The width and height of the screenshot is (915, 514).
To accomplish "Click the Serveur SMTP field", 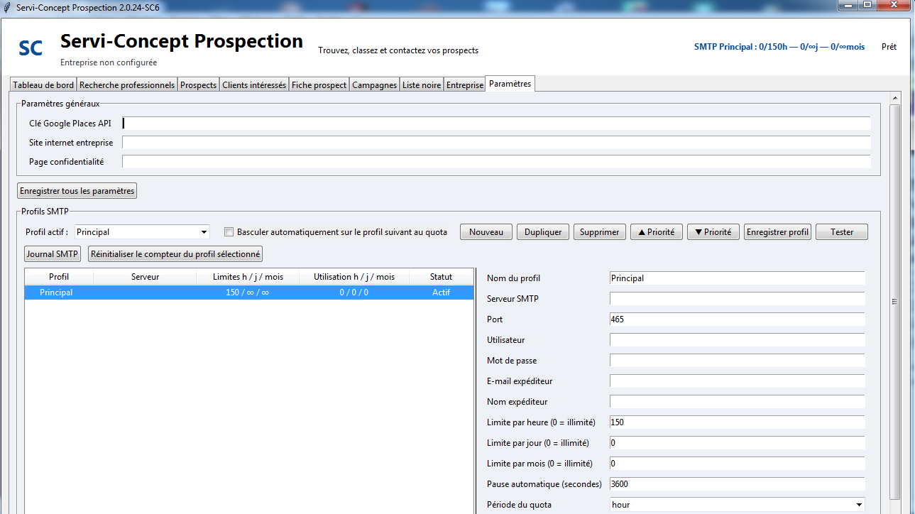I will tap(737, 299).
